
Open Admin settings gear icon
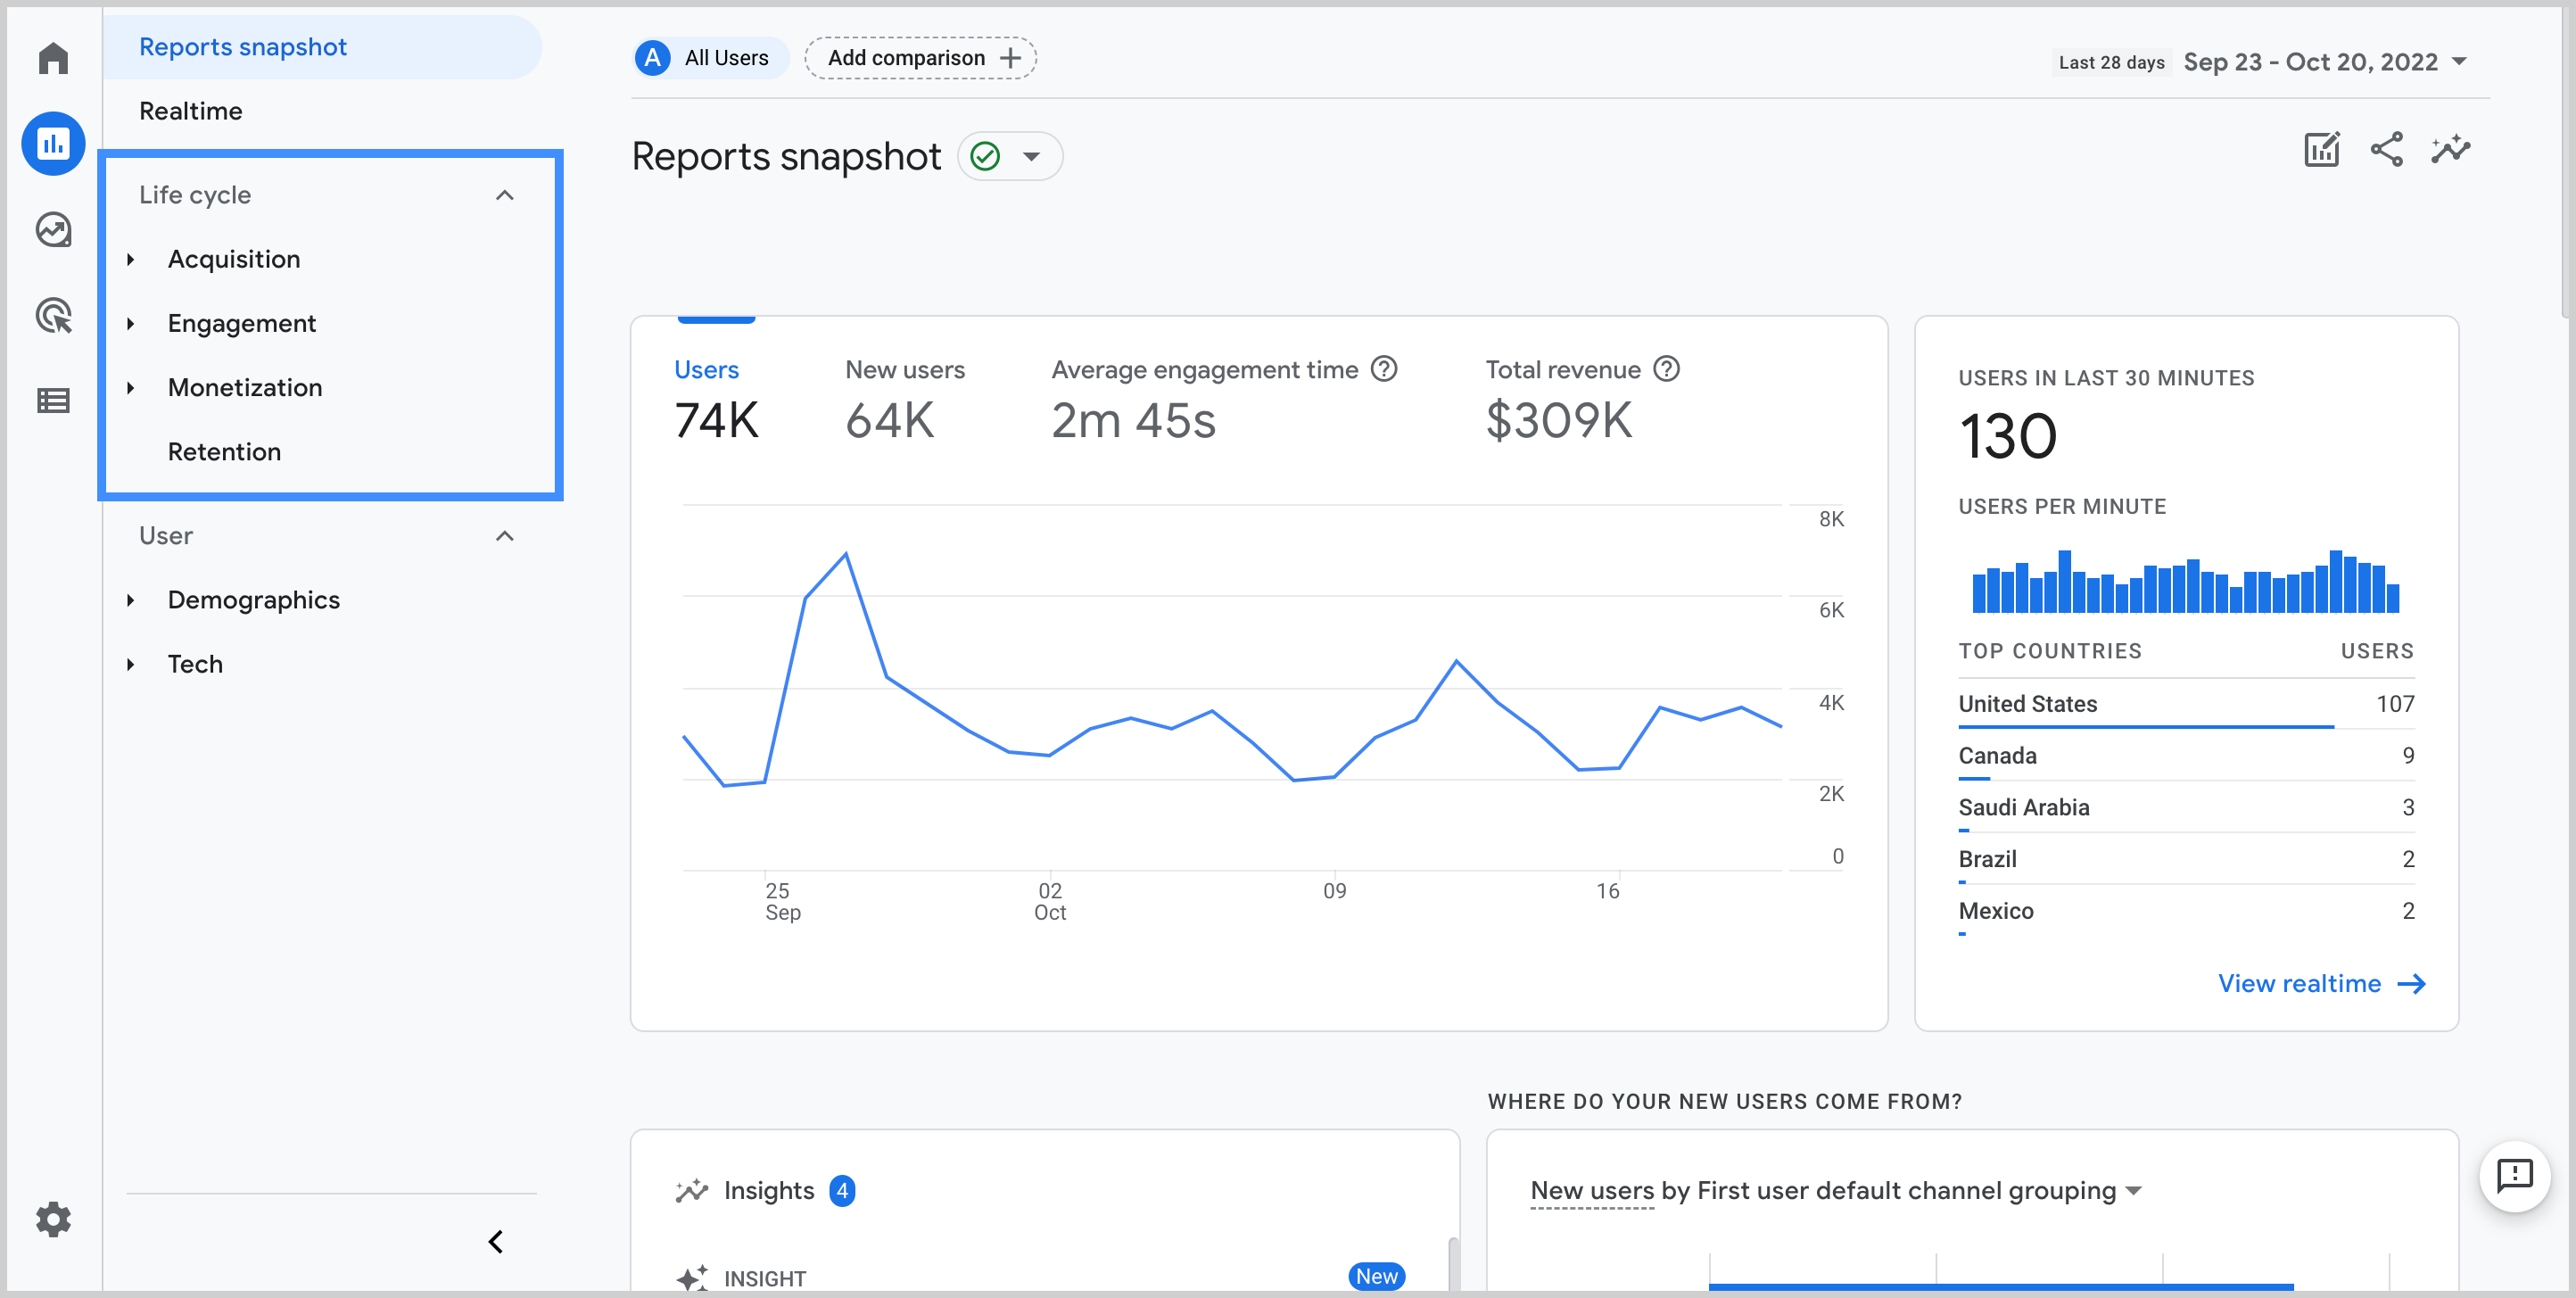click(x=53, y=1219)
